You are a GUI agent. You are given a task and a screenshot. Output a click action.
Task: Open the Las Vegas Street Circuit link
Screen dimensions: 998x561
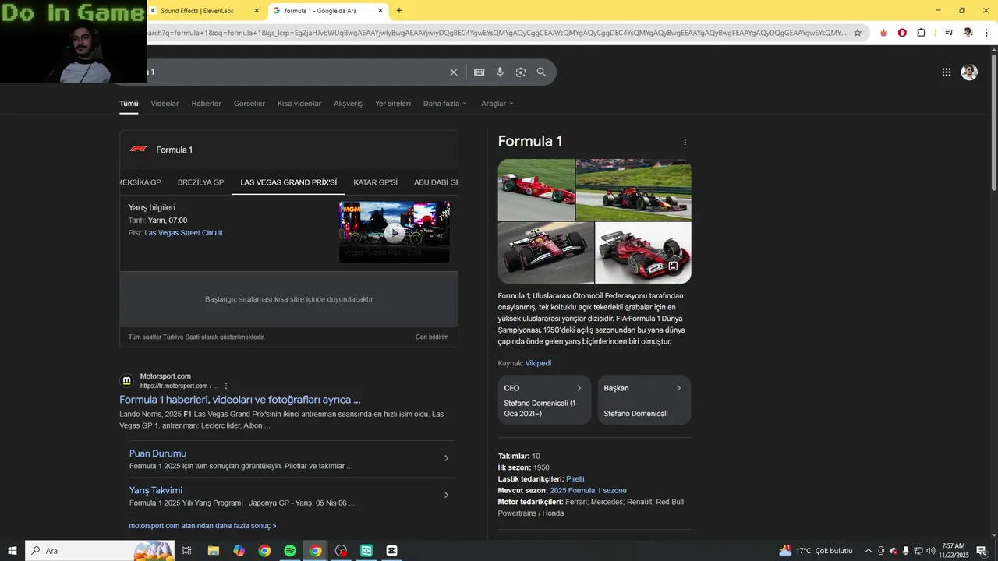point(183,233)
